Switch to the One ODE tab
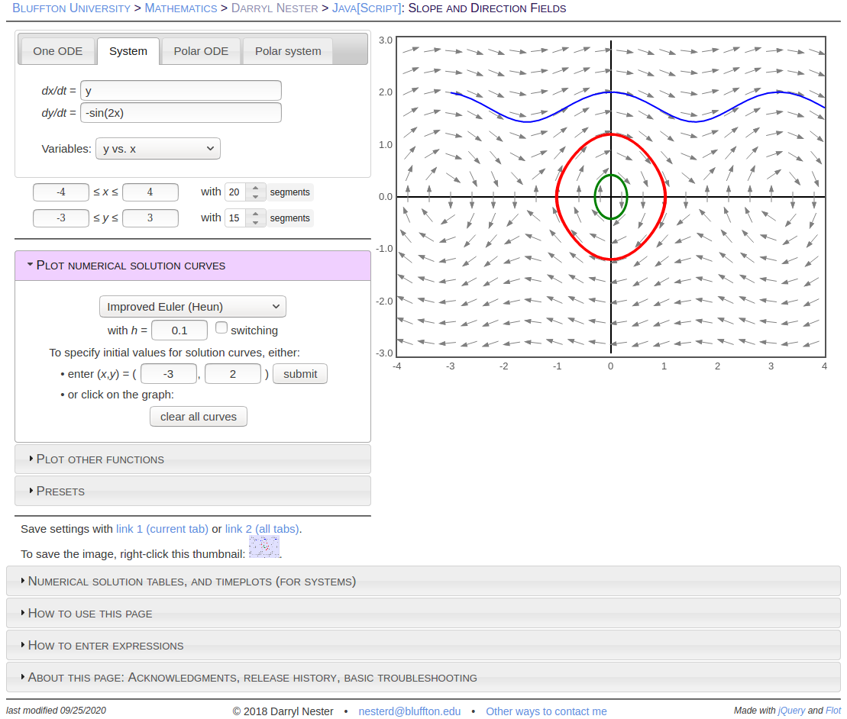The width and height of the screenshot is (847, 719). [x=57, y=50]
